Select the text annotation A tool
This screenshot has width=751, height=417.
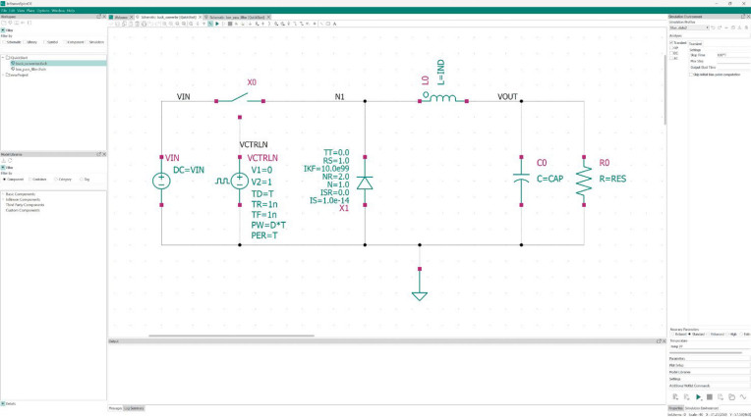(334, 24)
